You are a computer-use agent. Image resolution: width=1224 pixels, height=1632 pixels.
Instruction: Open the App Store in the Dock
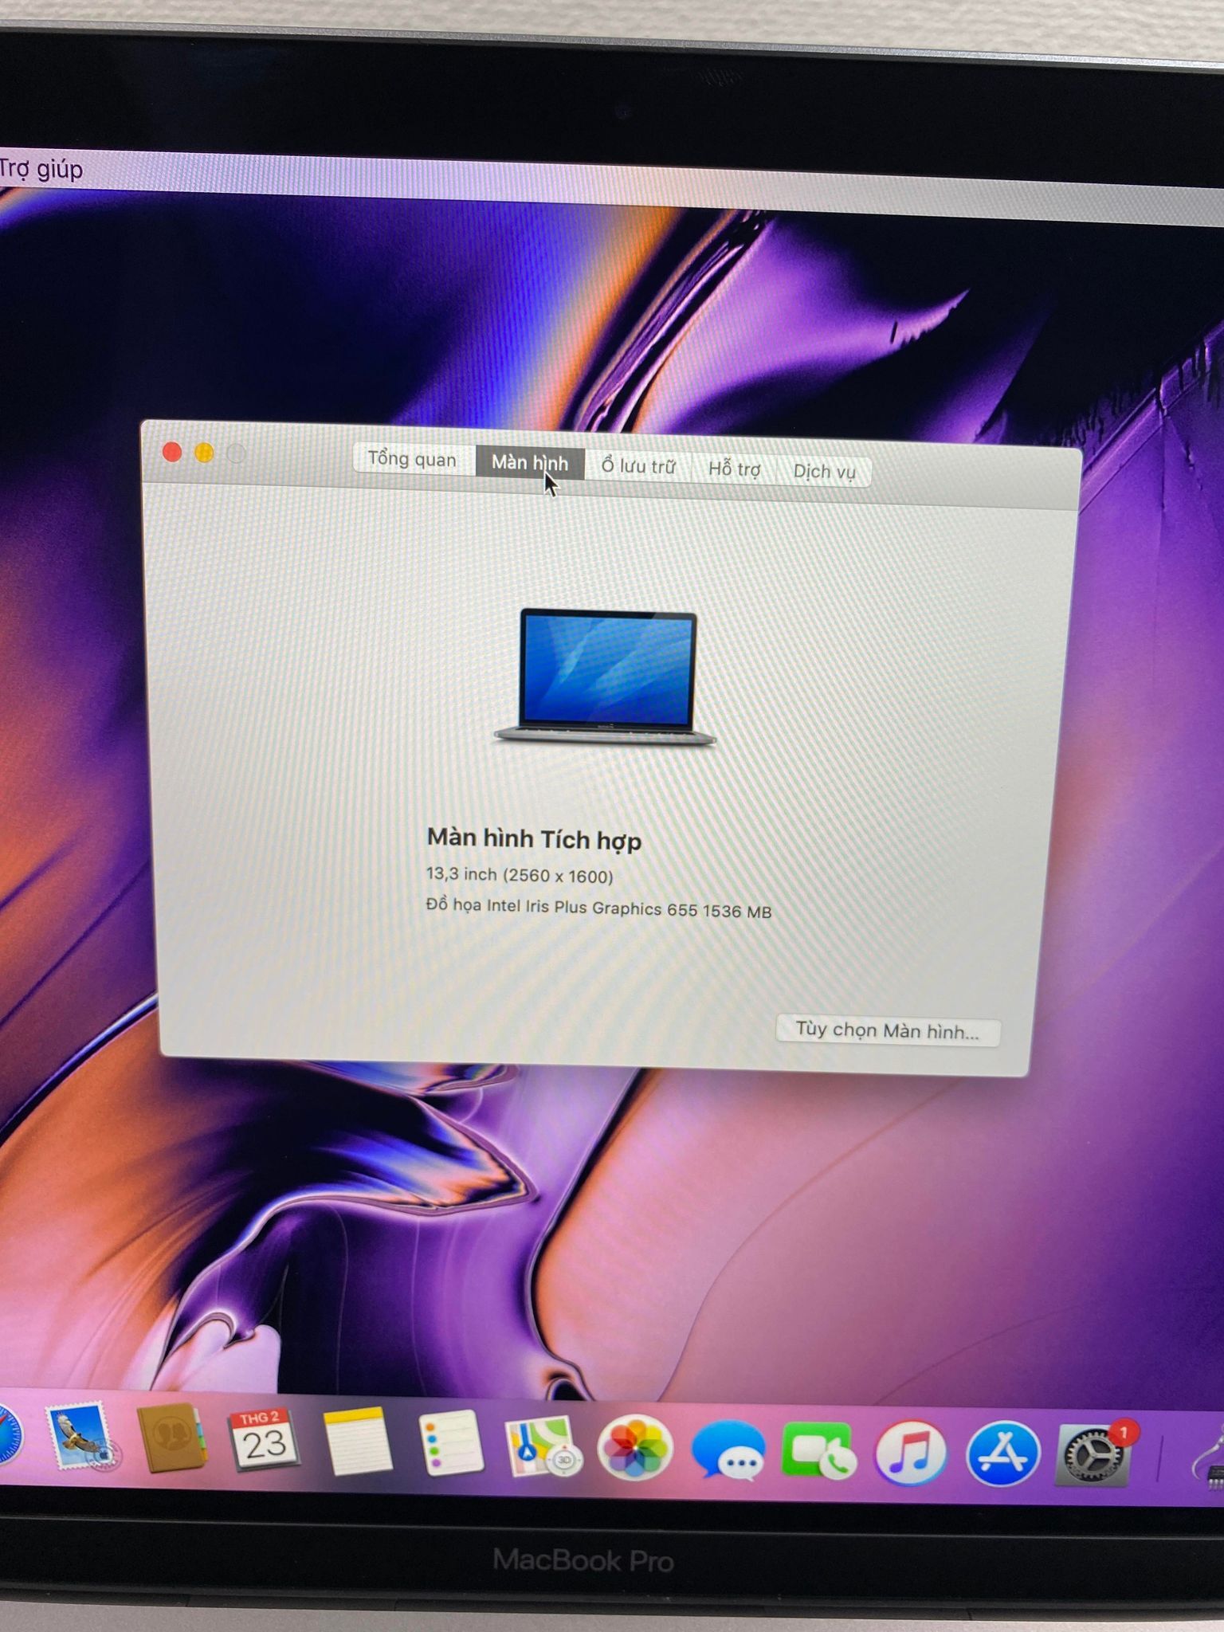(x=1002, y=1455)
